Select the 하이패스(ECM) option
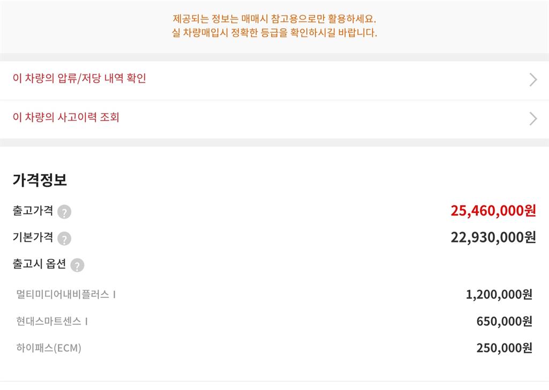Image resolution: width=549 pixels, height=390 pixels. (49, 348)
